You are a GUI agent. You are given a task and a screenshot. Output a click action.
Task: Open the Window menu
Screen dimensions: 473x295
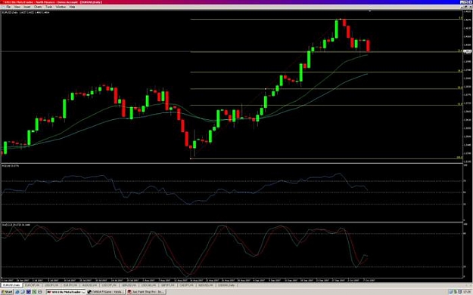click(61, 7)
